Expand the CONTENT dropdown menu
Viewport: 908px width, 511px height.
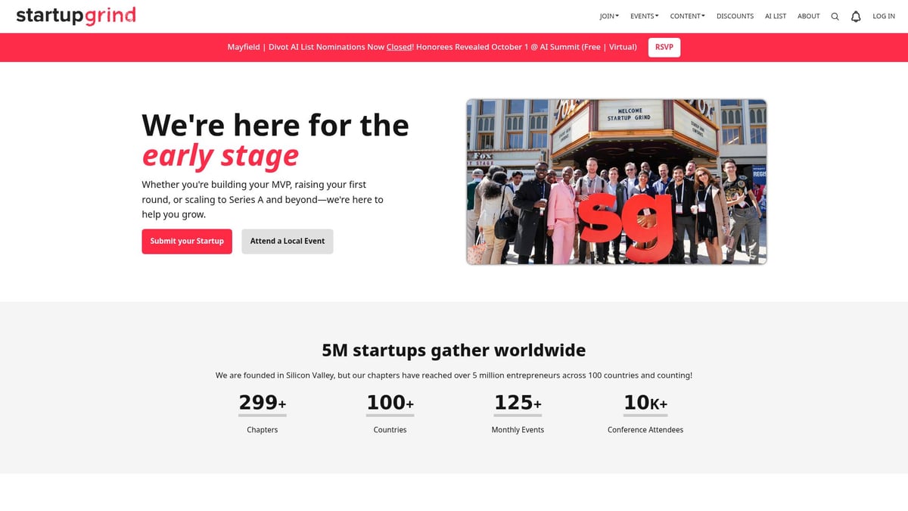tap(687, 16)
